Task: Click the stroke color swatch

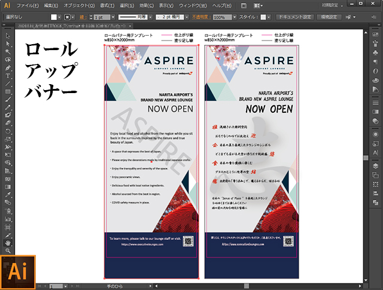Action: point(67,17)
